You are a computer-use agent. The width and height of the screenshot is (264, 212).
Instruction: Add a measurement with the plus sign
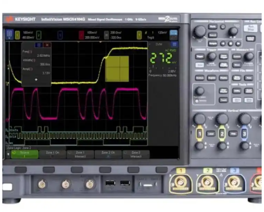(x=36, y=80)
